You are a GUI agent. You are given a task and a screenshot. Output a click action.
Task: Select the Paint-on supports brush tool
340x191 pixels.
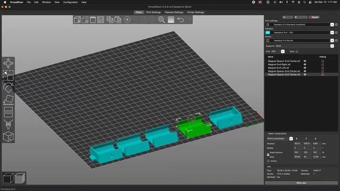point(8,124)
